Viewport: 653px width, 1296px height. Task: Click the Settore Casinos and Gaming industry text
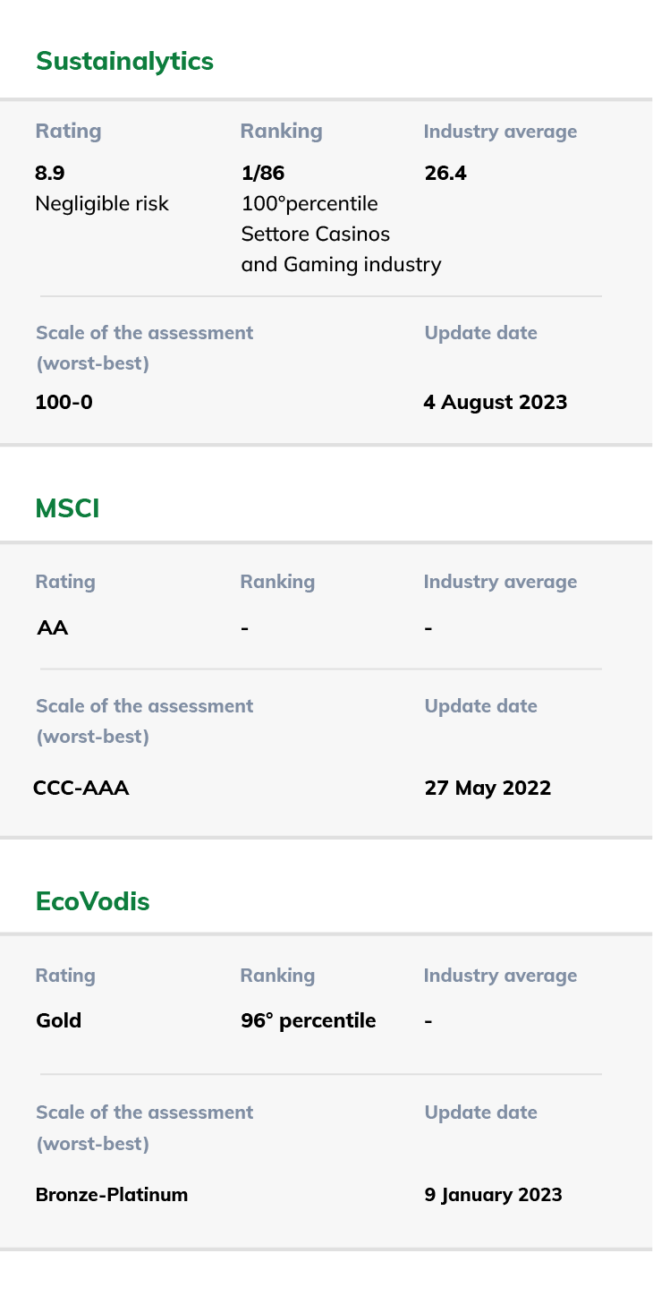click(x=341, y=249)
